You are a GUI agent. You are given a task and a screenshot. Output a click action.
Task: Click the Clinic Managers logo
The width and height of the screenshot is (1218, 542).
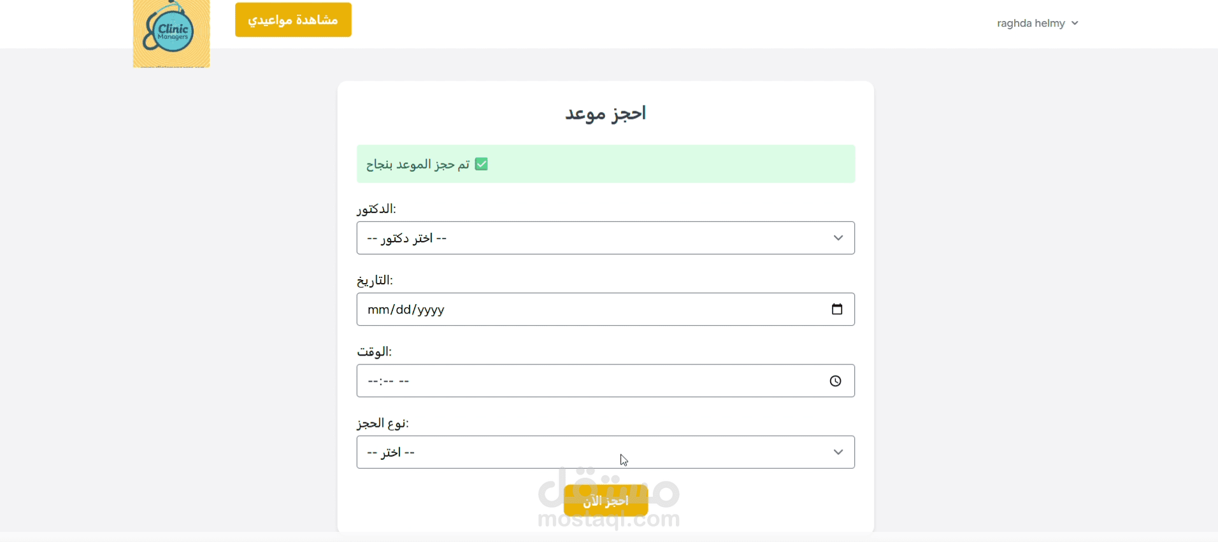point(171,33)
